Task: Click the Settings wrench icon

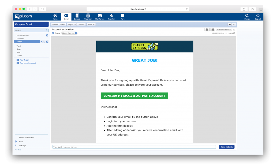Action: tap(16, 145)
